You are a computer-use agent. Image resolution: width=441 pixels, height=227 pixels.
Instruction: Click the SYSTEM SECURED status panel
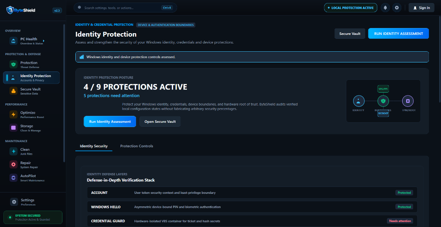pyautogui.click(x=33, y=218)
